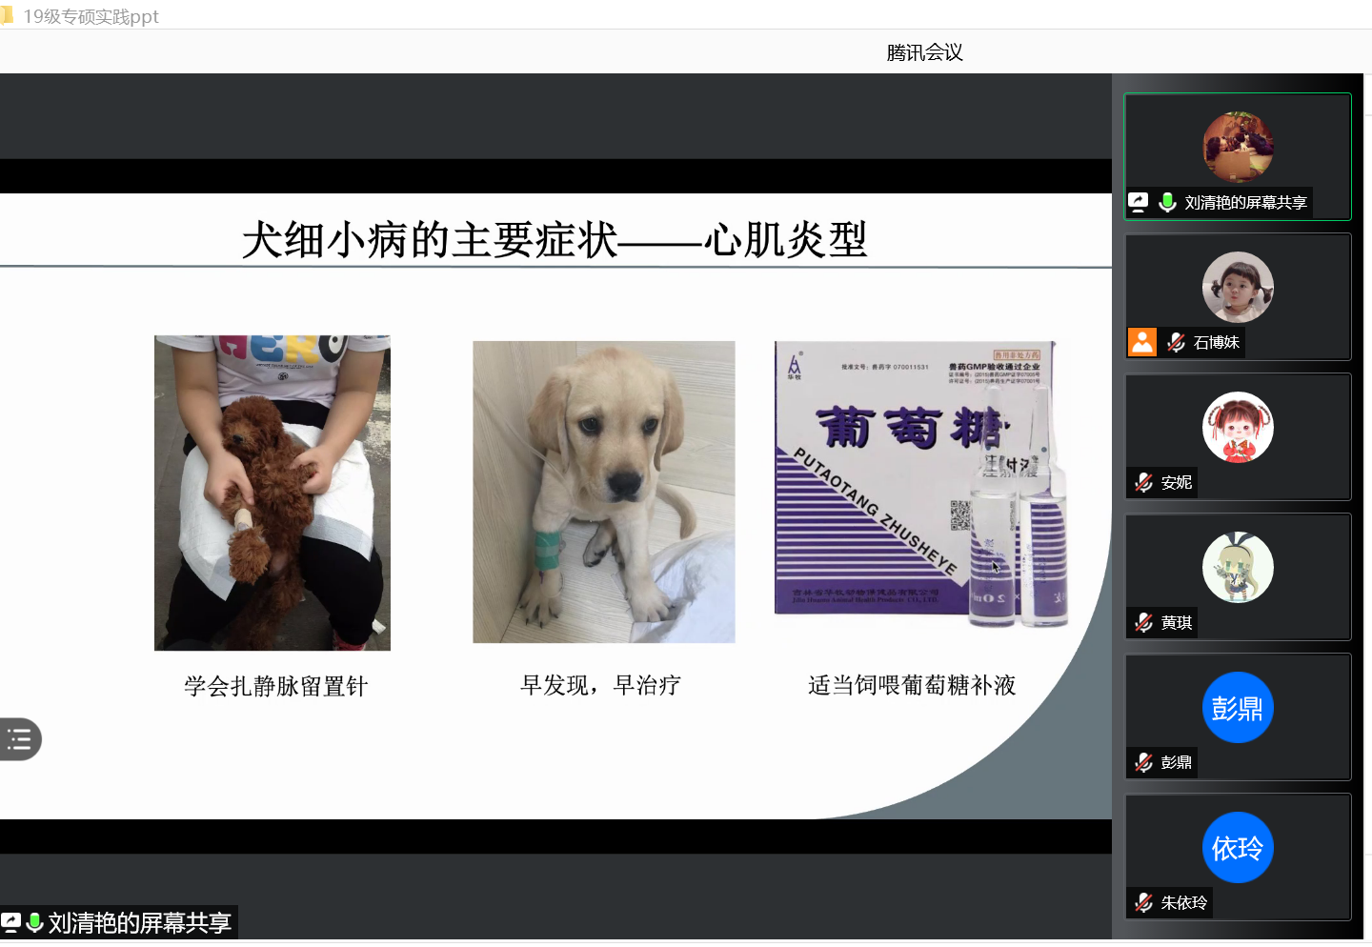Toggle 安妮's muted microphone

point(1144,482)
